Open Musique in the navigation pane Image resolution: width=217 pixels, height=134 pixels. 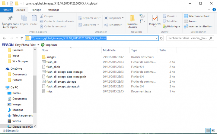pos(15,110)
